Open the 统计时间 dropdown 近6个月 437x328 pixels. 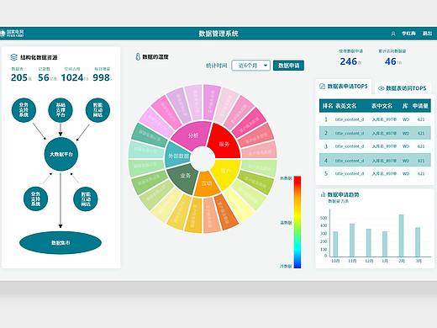pos(250,66)
